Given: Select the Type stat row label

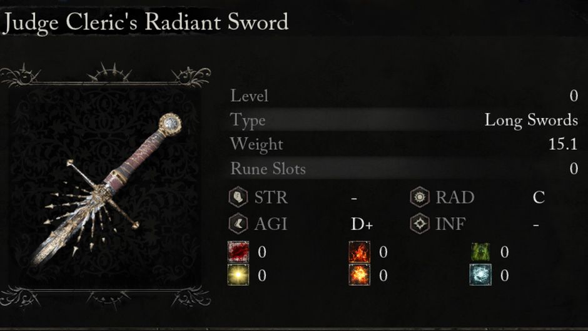Looking at the screenshot, I should 248,120.
